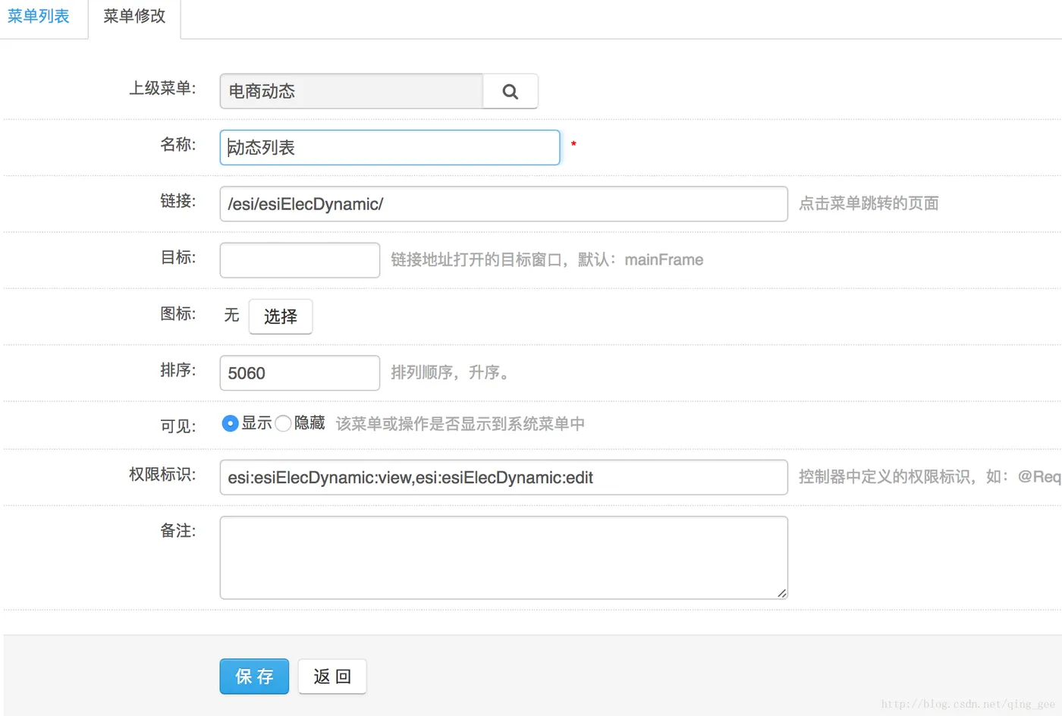Screen dimensions: 1062x716
Task: Click the 上级菜单 field showing 电商动态
Action: 351,92
